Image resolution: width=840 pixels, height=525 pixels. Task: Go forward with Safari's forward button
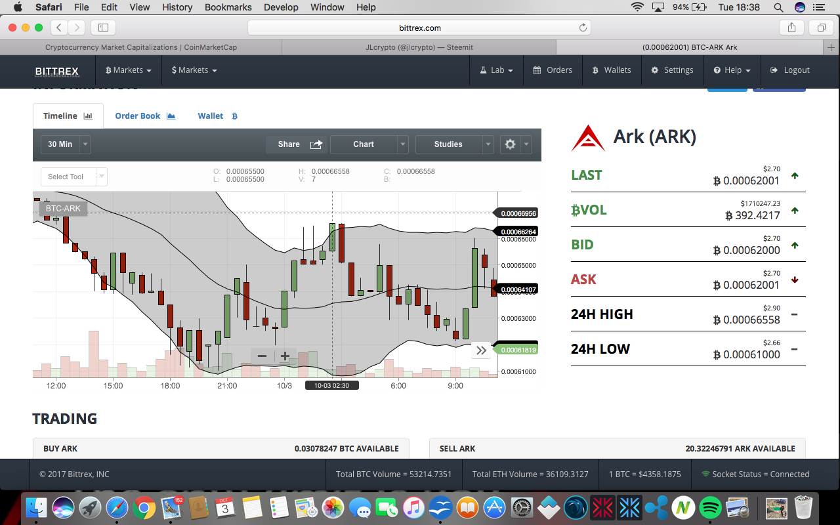tap(76, 28)
